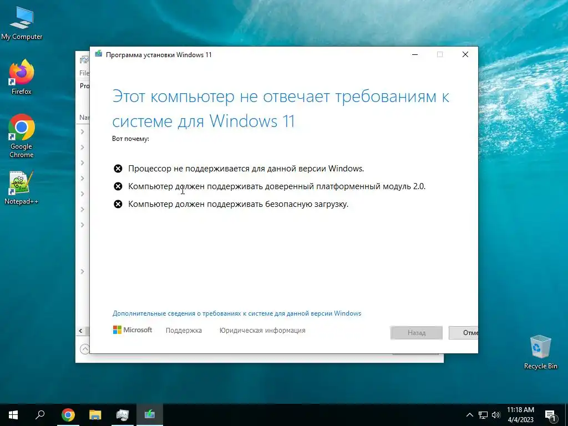Screen dimensions: 568x426
Task: Open Windows requirements additional info link
Action: click(x=236, y=313)
